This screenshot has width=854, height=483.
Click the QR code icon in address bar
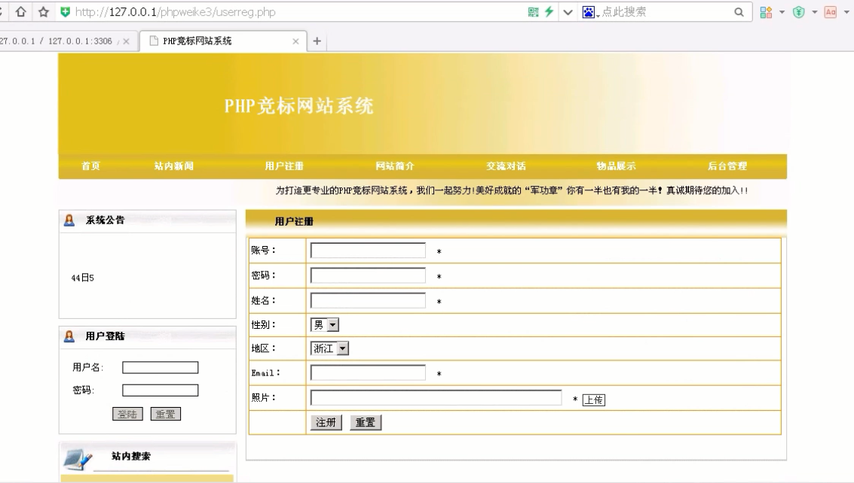tap(534, 12)
